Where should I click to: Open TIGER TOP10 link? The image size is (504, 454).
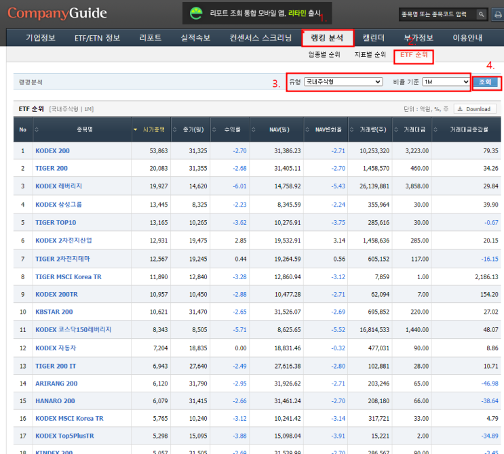click(56, 222)
